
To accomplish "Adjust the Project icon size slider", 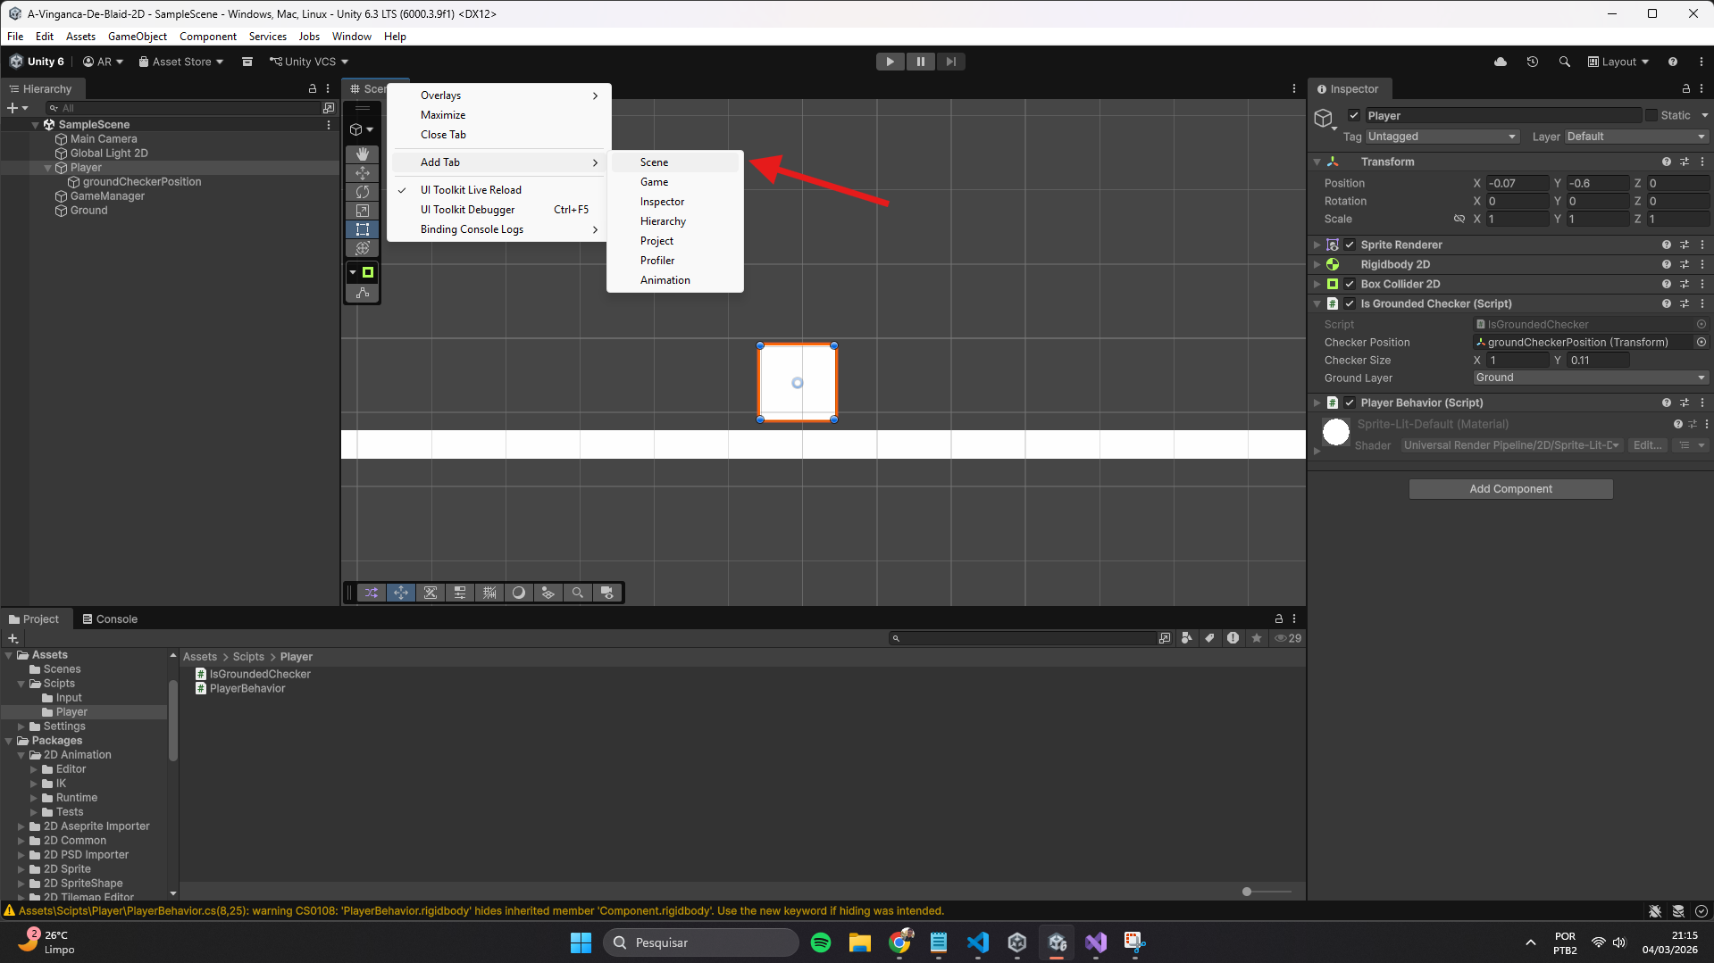I will (1247, 892).
